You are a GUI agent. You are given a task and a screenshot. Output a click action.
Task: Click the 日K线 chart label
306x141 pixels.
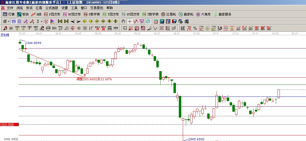(x=5, y=35)
